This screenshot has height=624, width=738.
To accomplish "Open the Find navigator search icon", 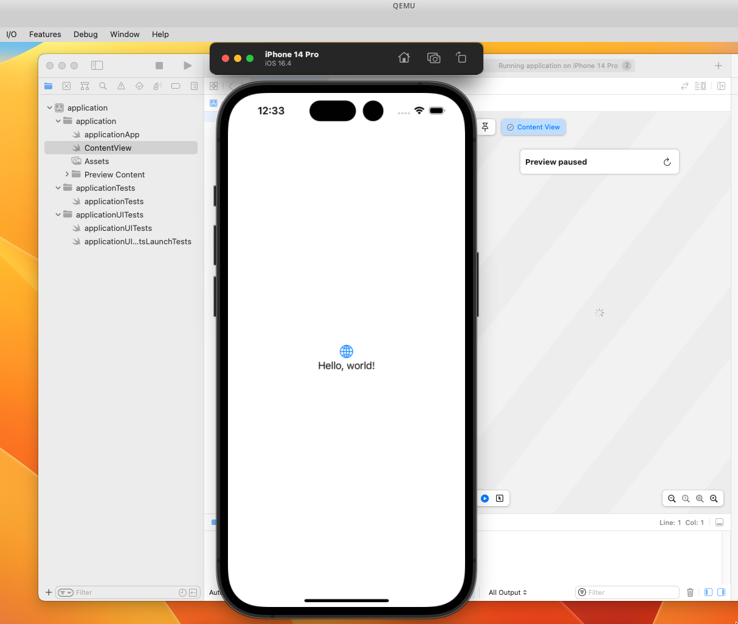I will click(103, 86).
